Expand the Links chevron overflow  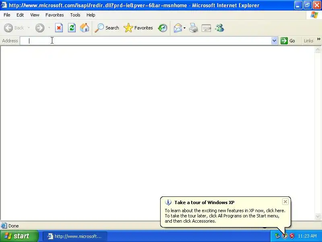(x=318, y=39)
